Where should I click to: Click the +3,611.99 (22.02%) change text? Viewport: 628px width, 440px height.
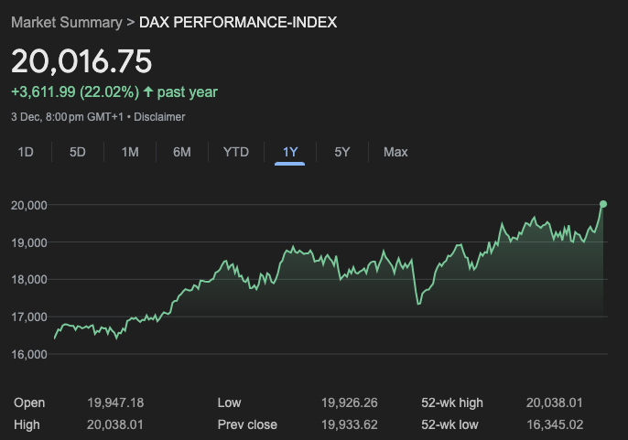pyautogui.click(x=75, y=92)
